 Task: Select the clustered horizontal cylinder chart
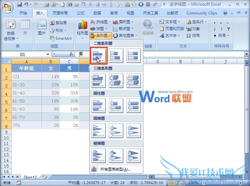tap(98, 105)
